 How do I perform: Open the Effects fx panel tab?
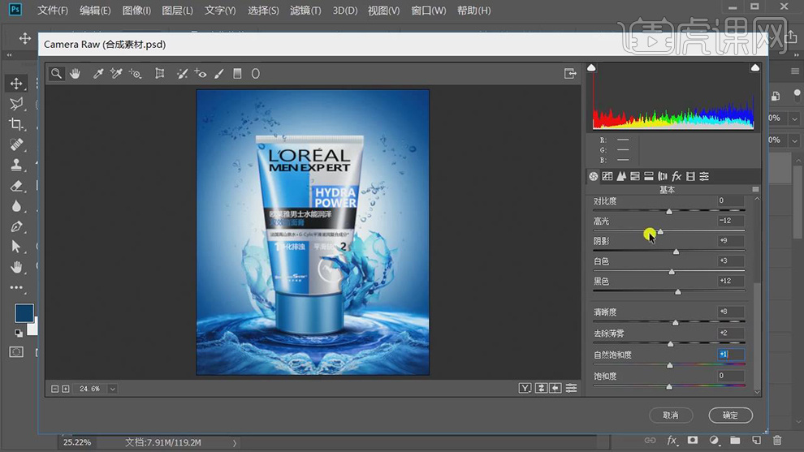point(676,176)
